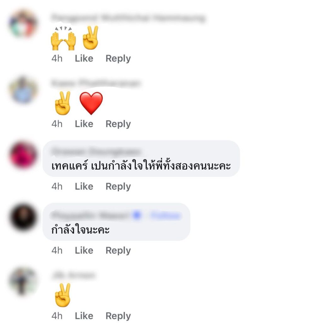This screenshot has height=323, width=322.
Task: Reply to the กำลังใจนะคะ comment
Action: pos(118,251)
